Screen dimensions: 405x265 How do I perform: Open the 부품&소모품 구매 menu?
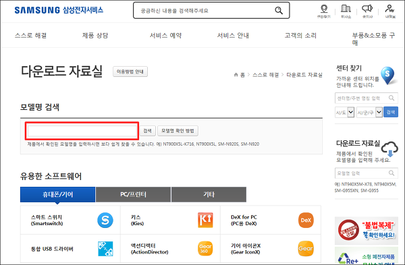pyautogui.click(x=373, y=38)
